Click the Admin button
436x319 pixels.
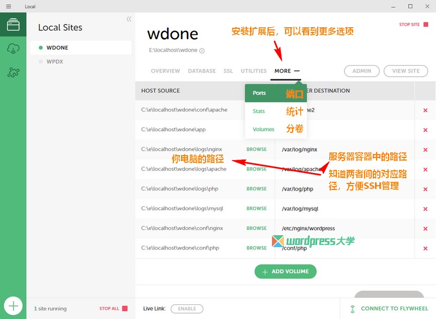point(362,71)
